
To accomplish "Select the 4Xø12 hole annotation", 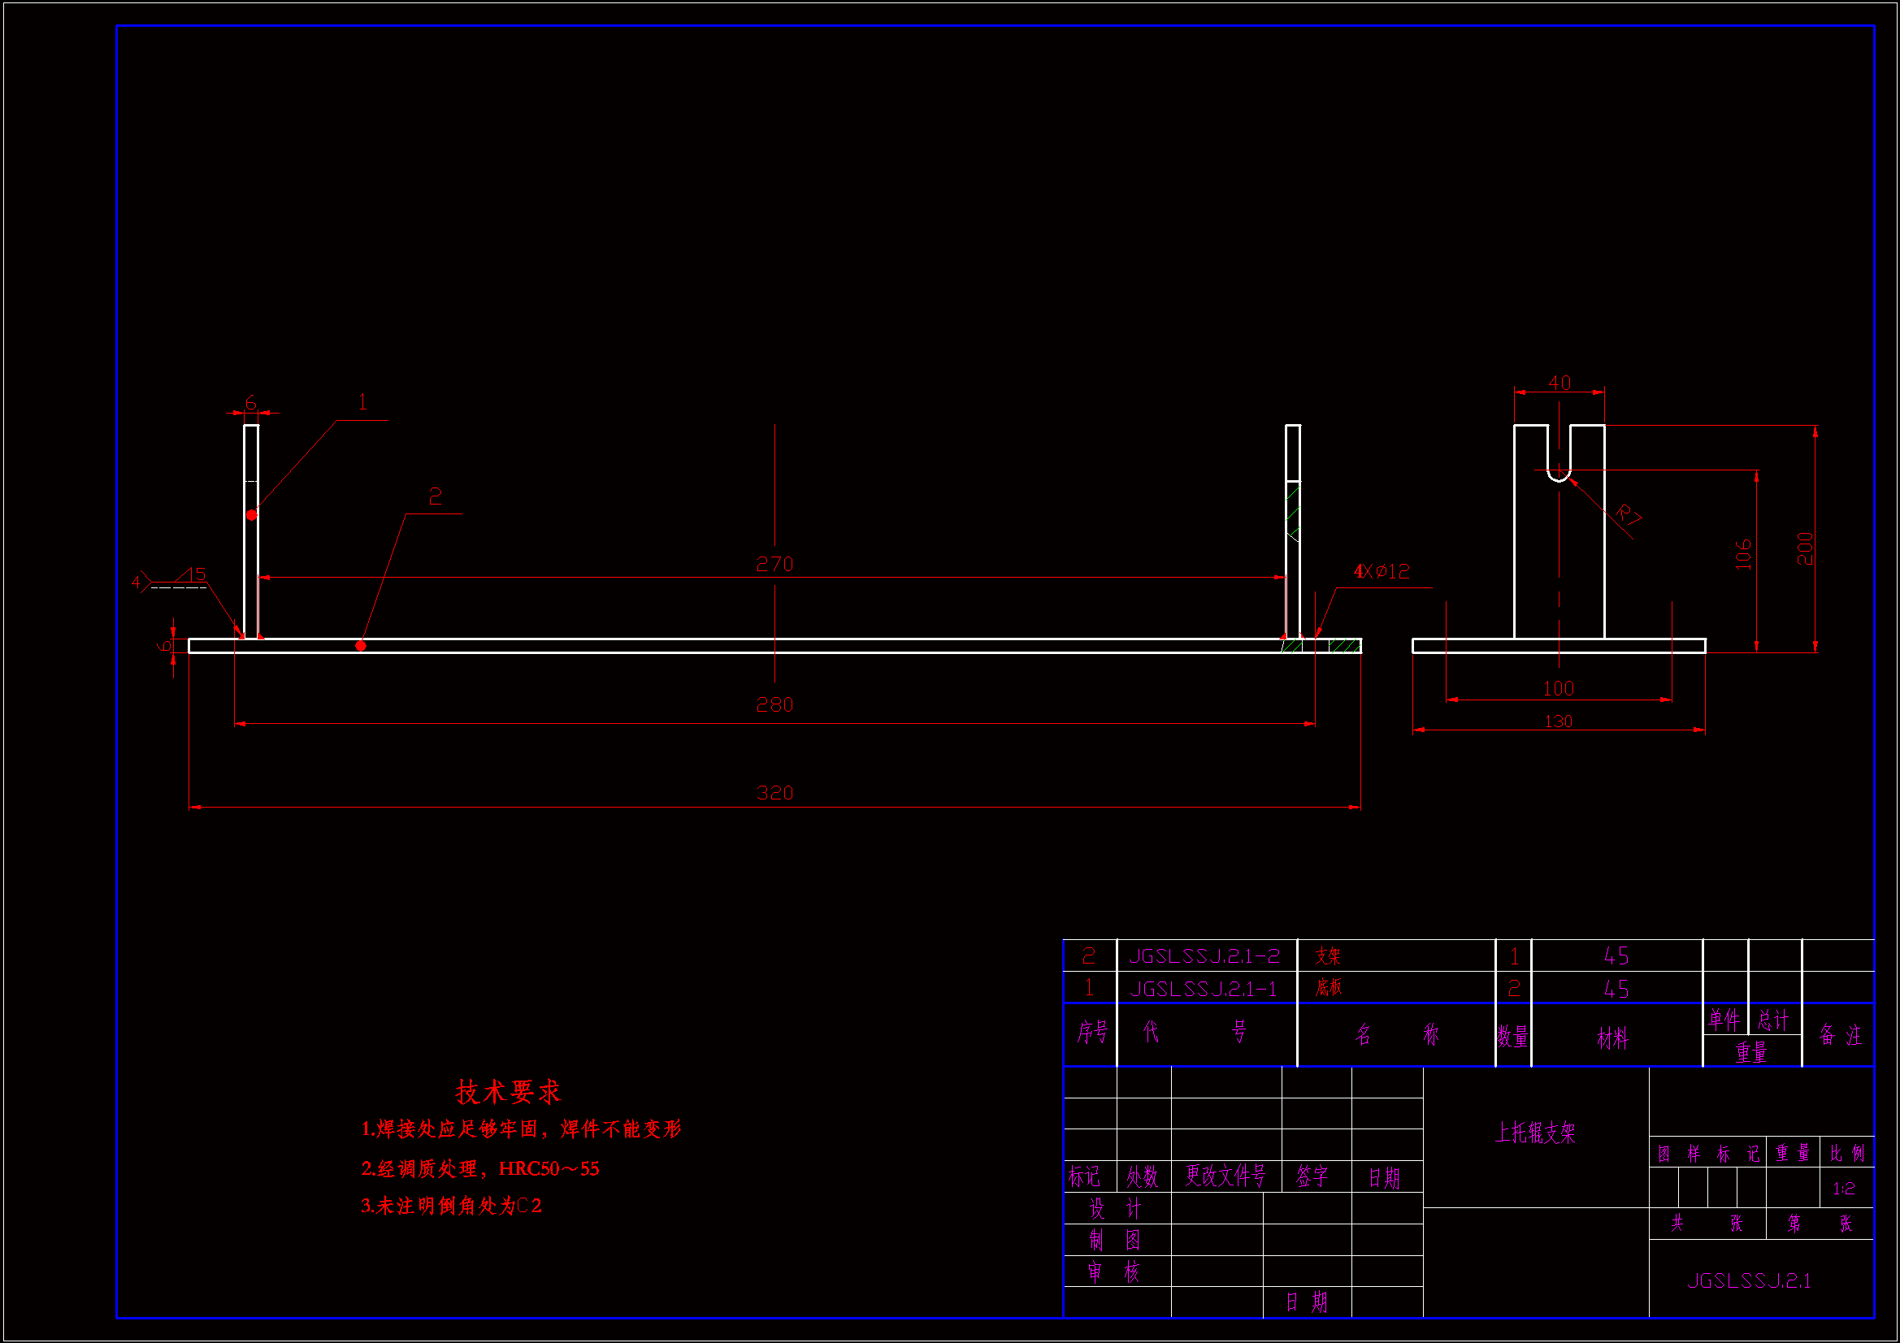I will click(1382, 572).
